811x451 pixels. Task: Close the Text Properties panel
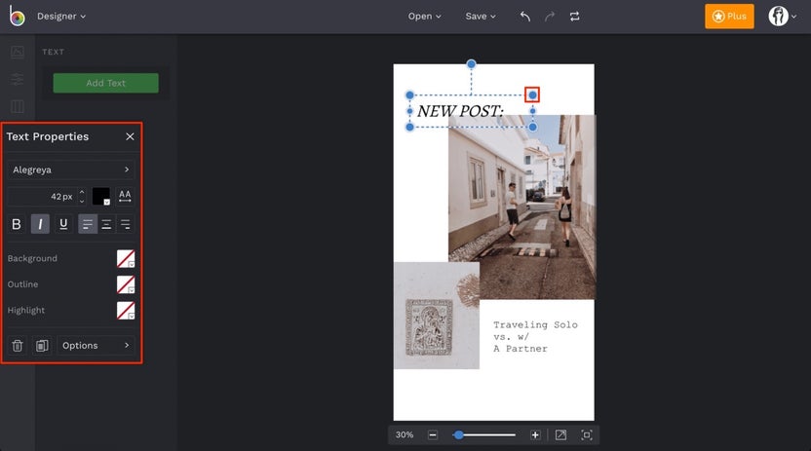point(130,136)
